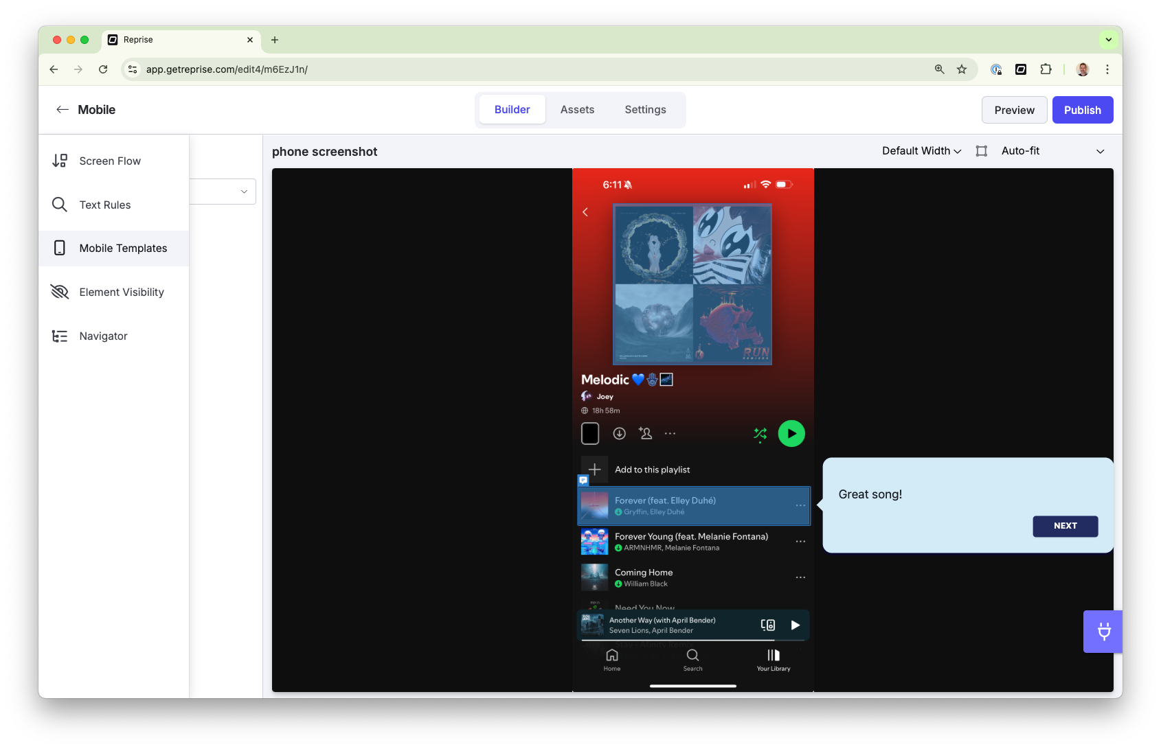Click the green play button for playlist
The width and height of the screenshot is (1161, 749).
791,434
